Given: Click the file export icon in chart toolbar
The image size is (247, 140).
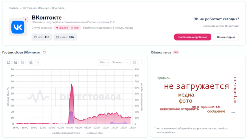Looking at the screenshot, I should pyautogui.click(x=16, y=62).
